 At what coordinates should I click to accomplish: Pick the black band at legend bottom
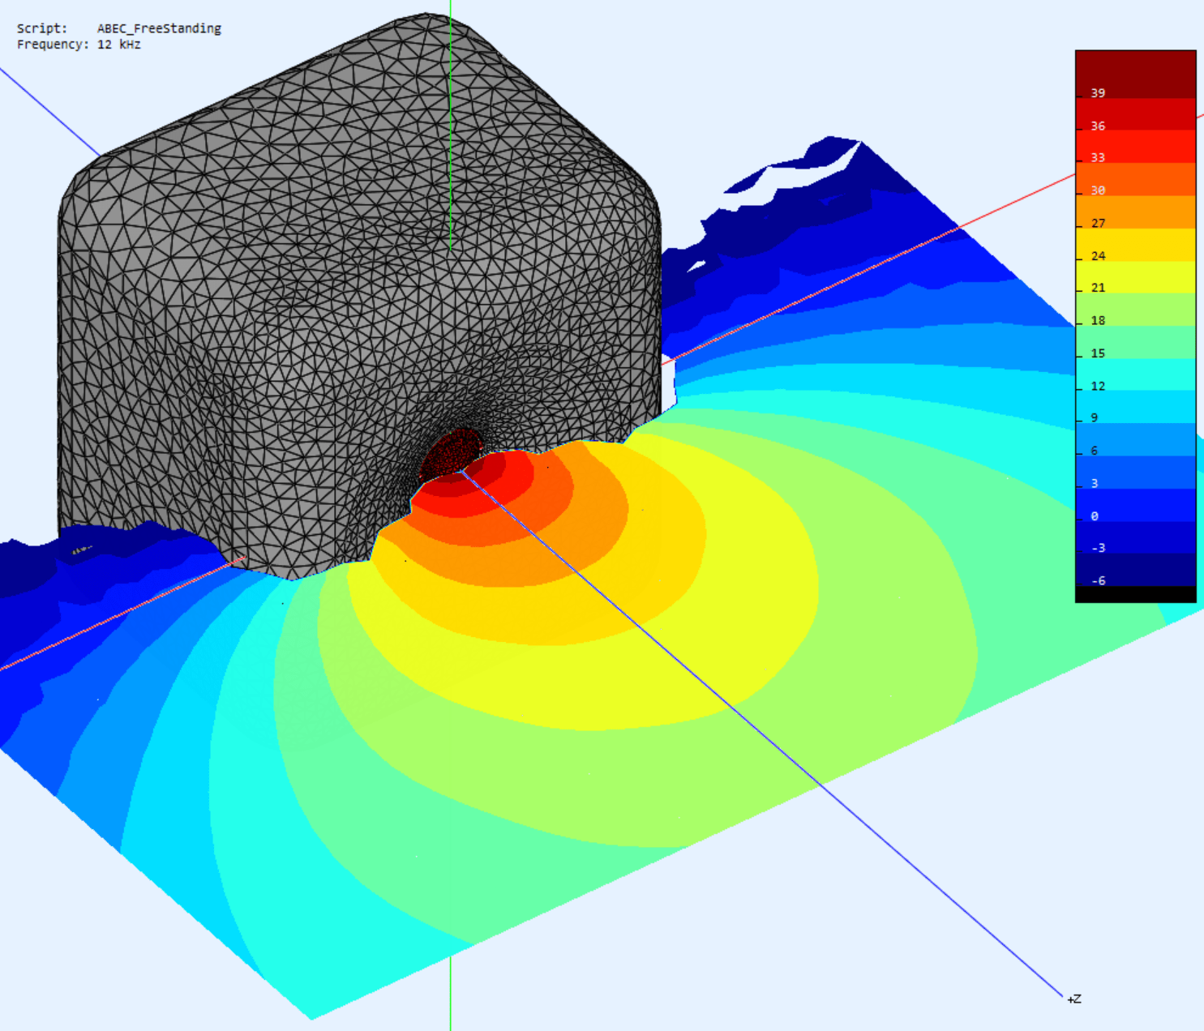[x=1135, y=594]
